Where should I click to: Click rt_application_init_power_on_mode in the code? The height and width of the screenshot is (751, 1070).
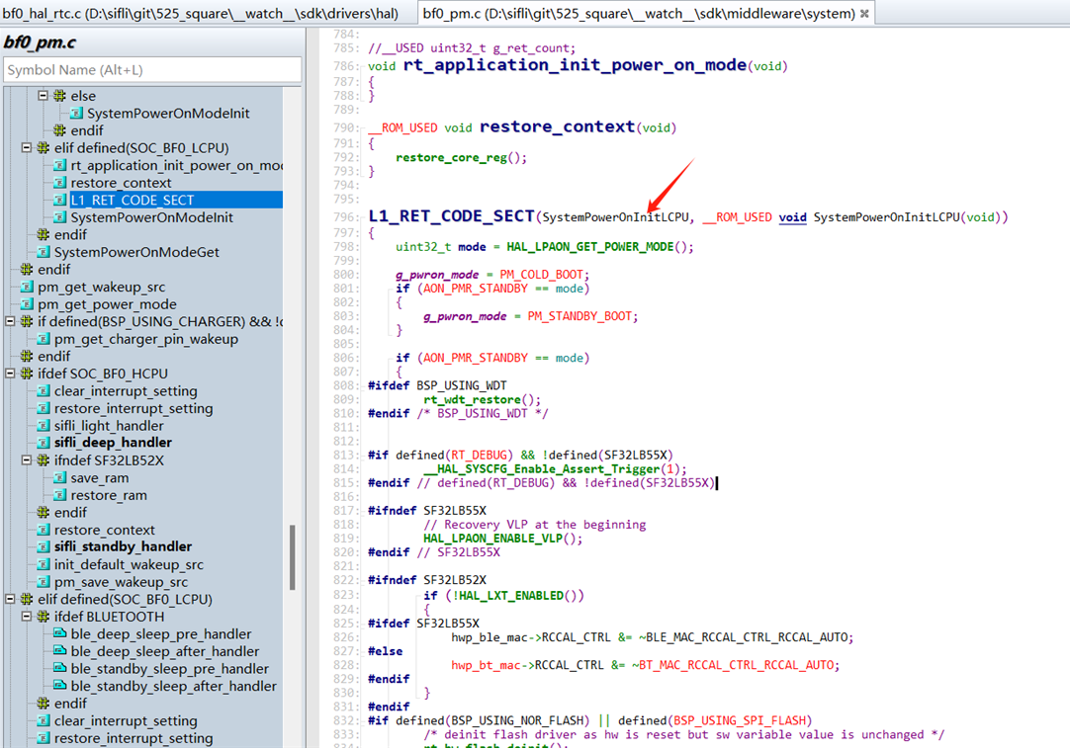point(575,65)
